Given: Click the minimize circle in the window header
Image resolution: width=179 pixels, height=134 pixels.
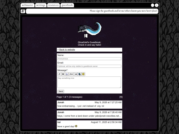Looking at the screenshot, I should coord(152,5).
